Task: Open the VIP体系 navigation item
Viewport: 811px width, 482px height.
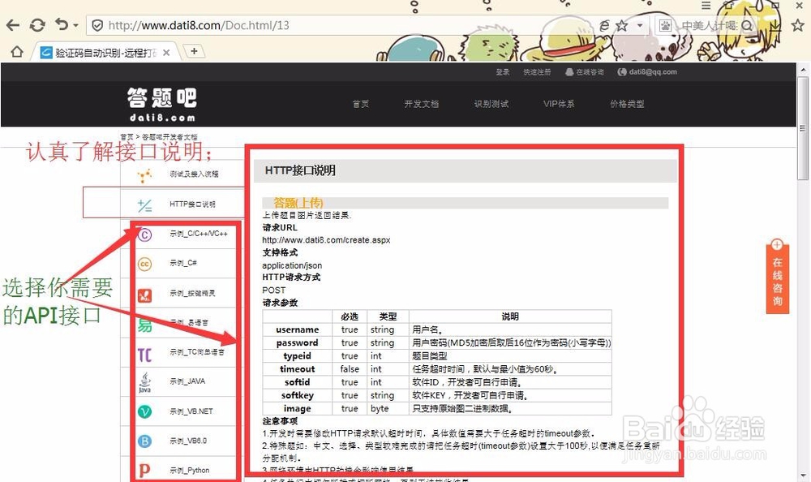Action: 559,104
